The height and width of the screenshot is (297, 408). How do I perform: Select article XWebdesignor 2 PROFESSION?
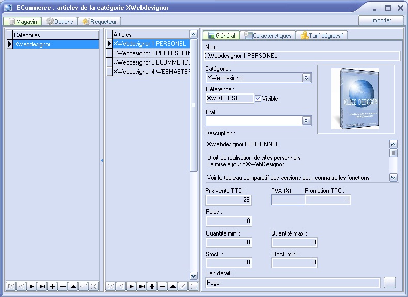point(151,53)
